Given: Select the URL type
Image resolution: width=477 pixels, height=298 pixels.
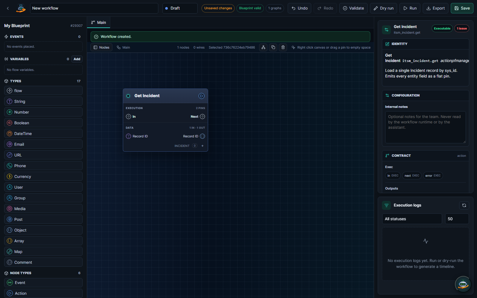Looking at the screenshot, I should tap(44, 155).
